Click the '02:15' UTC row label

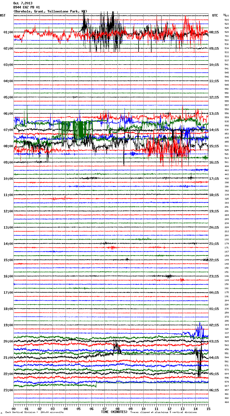(214, 325)
